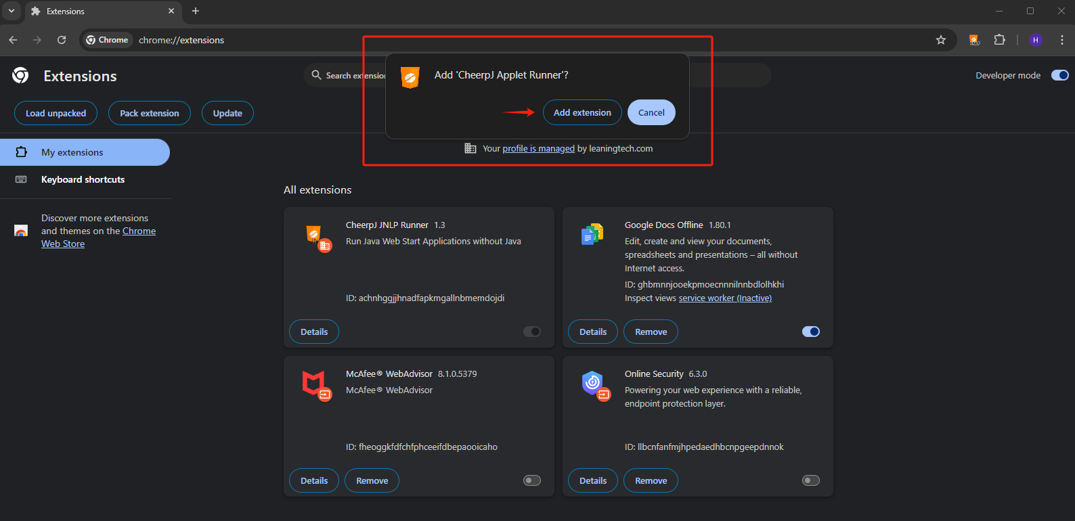Click the search magnifier icon

(316, 75)
